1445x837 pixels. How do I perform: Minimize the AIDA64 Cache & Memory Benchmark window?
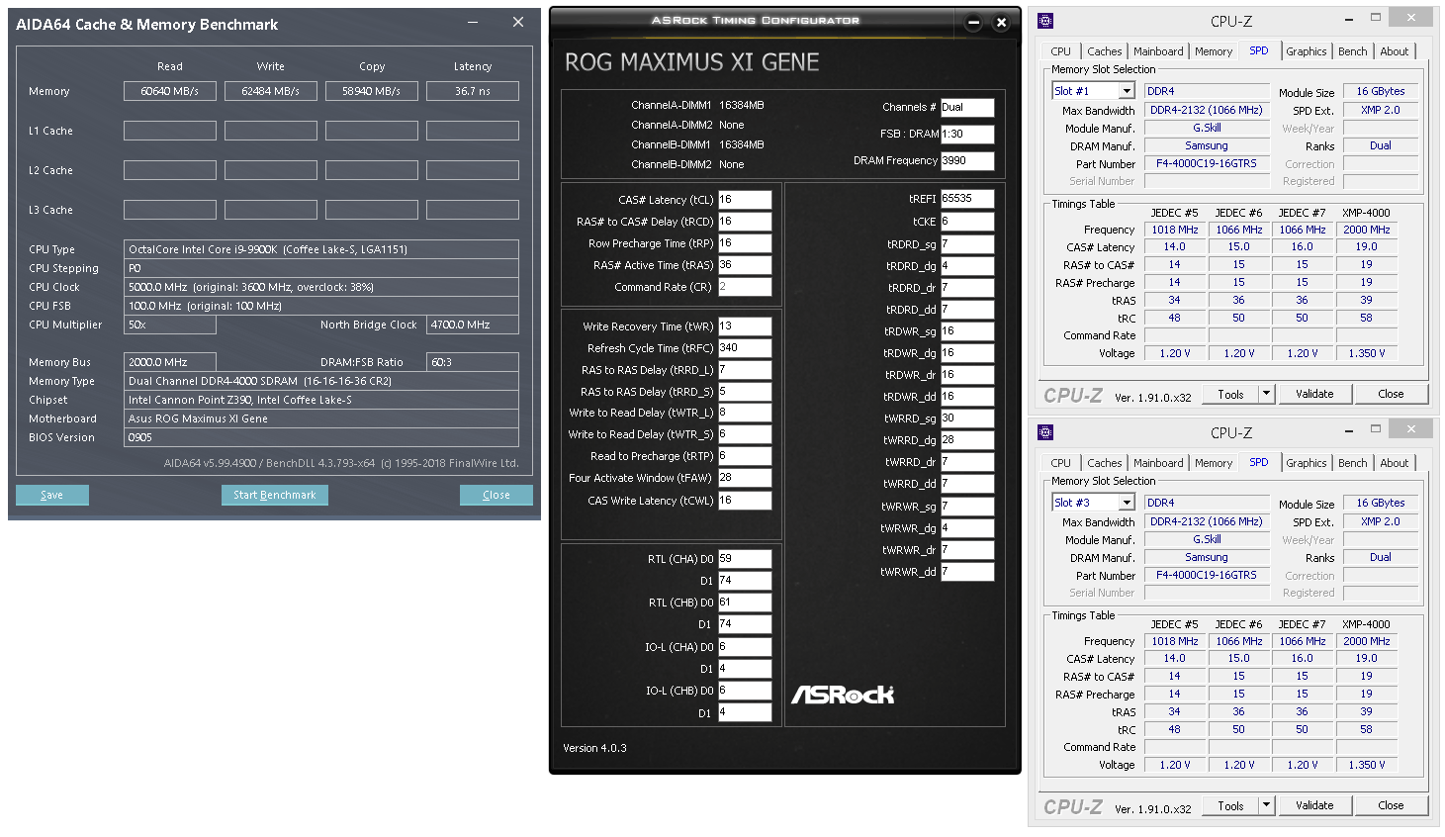pyautogui.click(x=474, y=23)
